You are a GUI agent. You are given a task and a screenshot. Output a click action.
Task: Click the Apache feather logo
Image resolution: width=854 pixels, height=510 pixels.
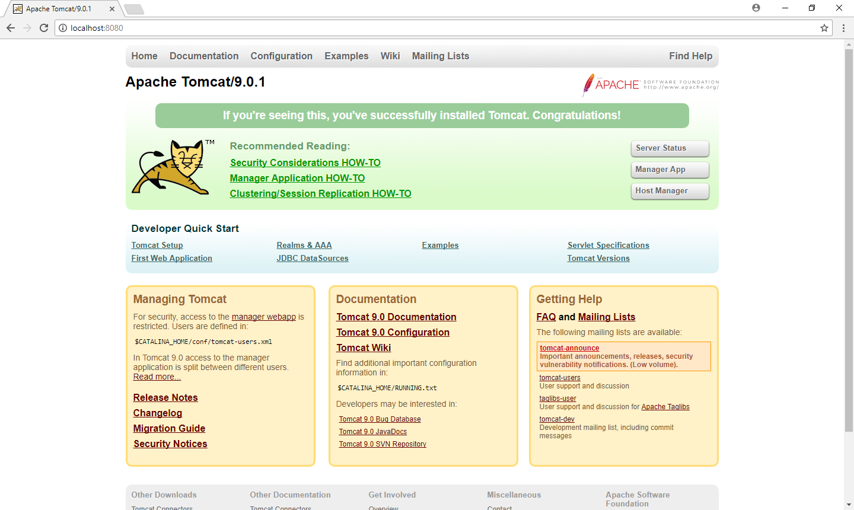[x=590, y=85]
